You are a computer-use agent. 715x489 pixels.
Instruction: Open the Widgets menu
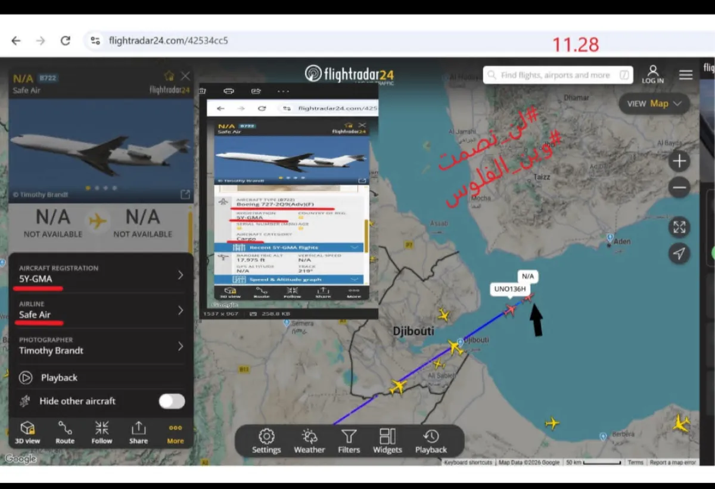click(387, 441)
